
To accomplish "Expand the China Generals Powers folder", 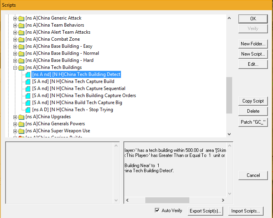I will [15, 124].
